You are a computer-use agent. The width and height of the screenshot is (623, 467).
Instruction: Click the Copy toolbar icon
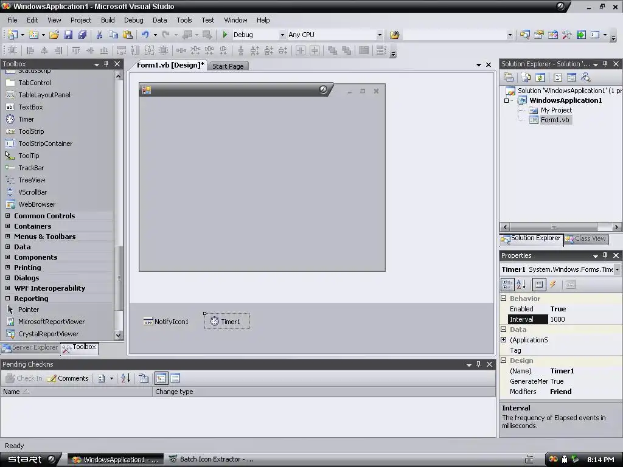point(113,35)
